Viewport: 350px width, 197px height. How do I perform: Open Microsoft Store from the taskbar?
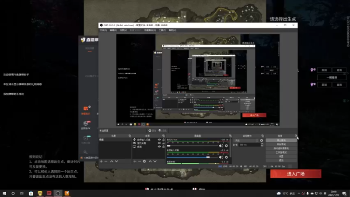click(31, 193)
